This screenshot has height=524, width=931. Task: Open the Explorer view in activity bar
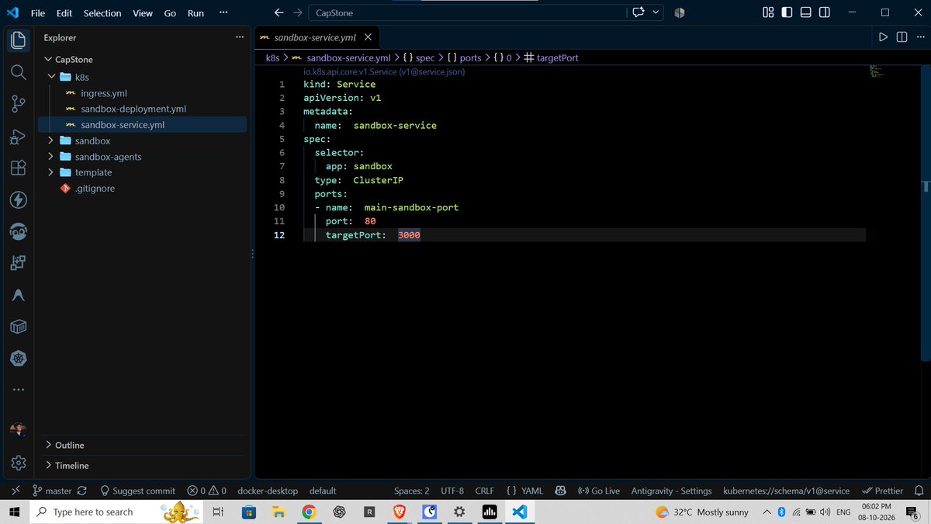pos(19,40)
